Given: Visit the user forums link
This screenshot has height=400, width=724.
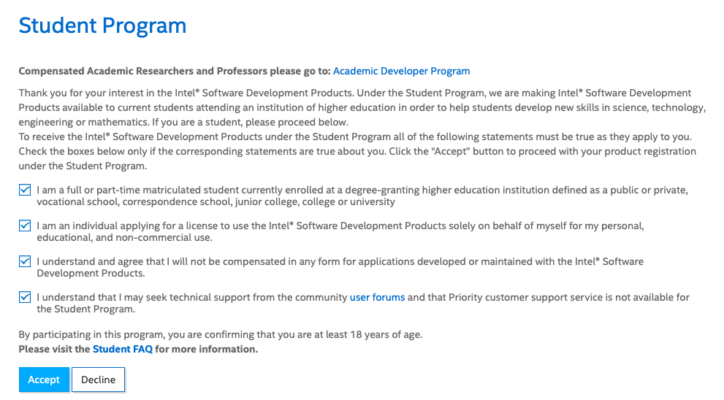Looking at the screenshot, I should (377, 297).
